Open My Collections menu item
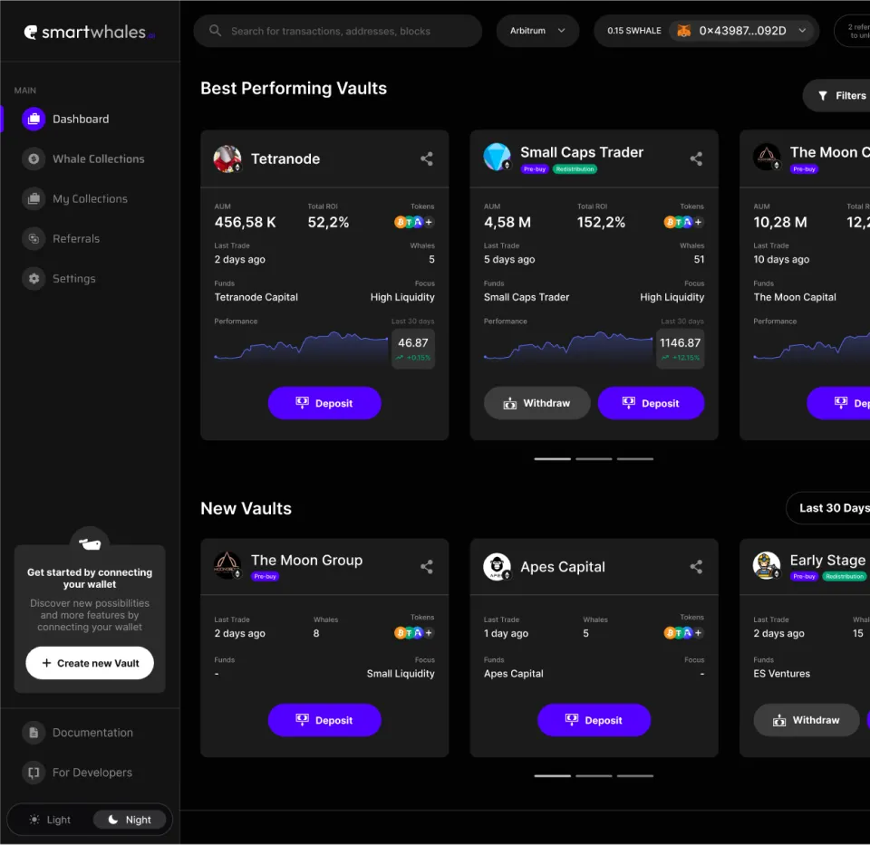870x845 pixels. tap(90, 199)
